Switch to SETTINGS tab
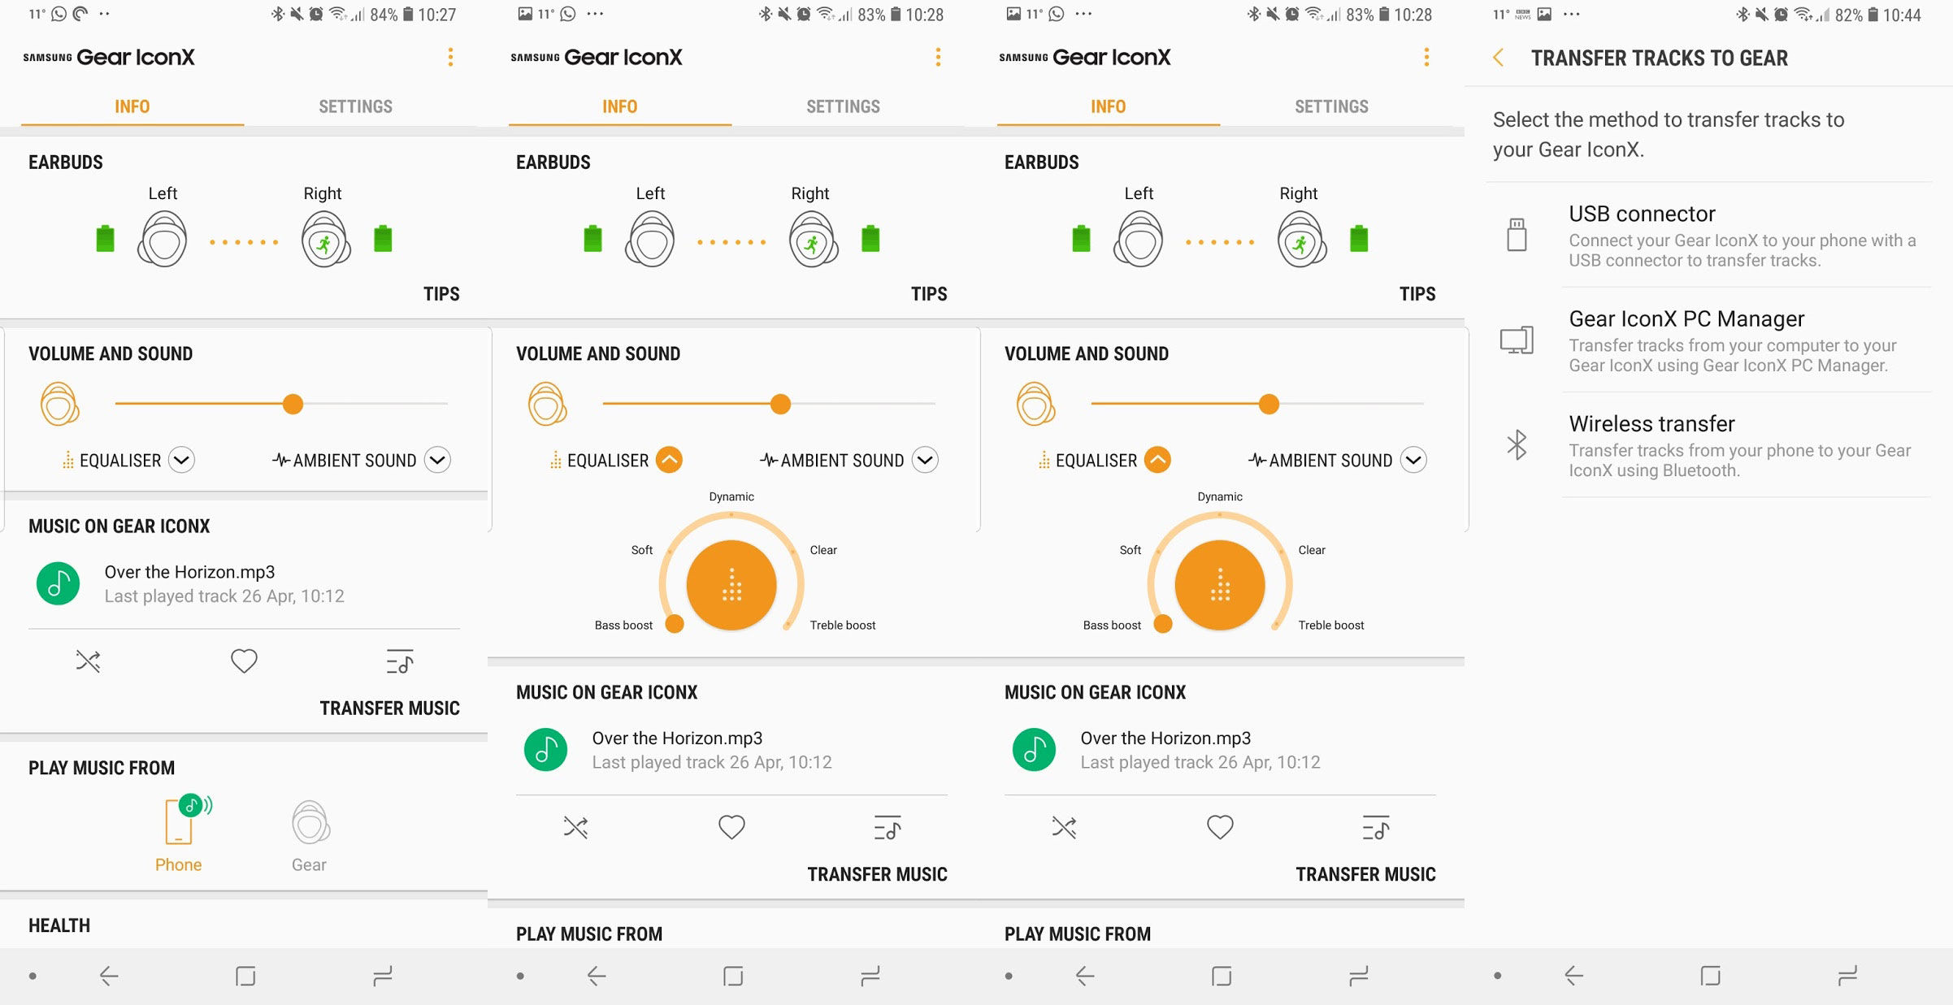This screenshot has height=1005, width=1953. coord(357,106)
